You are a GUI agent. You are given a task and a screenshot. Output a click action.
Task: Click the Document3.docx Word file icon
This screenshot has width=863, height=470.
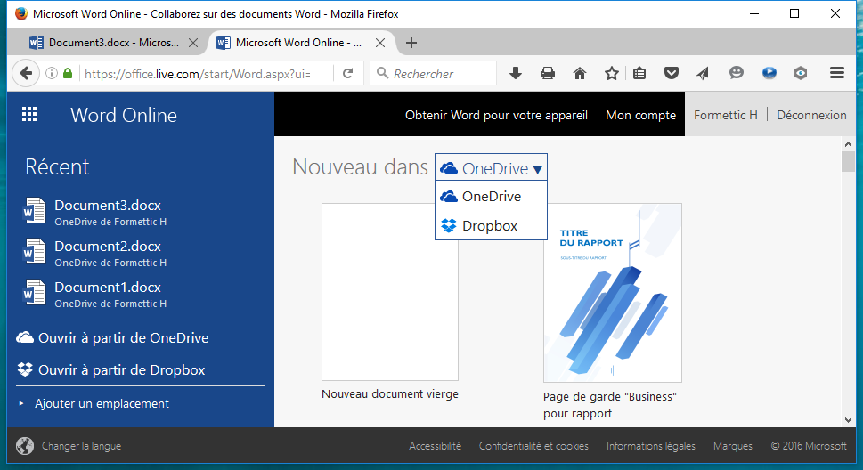(34, 211)
